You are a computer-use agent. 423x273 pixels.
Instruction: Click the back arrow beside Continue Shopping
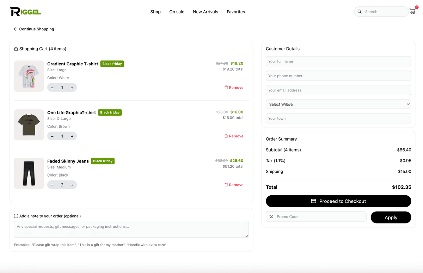[15, 29]
